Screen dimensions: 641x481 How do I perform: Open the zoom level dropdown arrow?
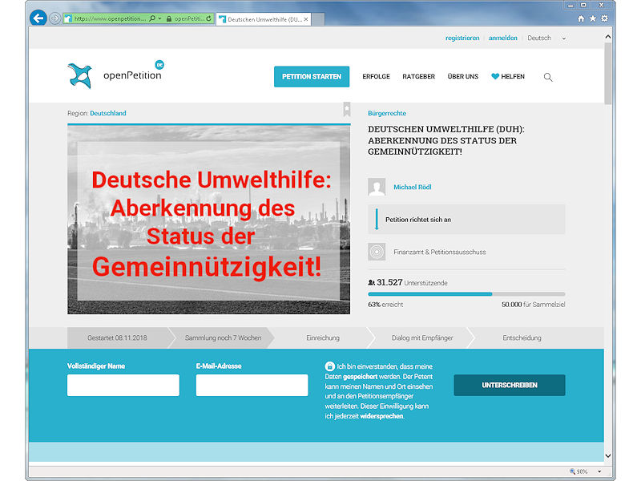point(599,471)
